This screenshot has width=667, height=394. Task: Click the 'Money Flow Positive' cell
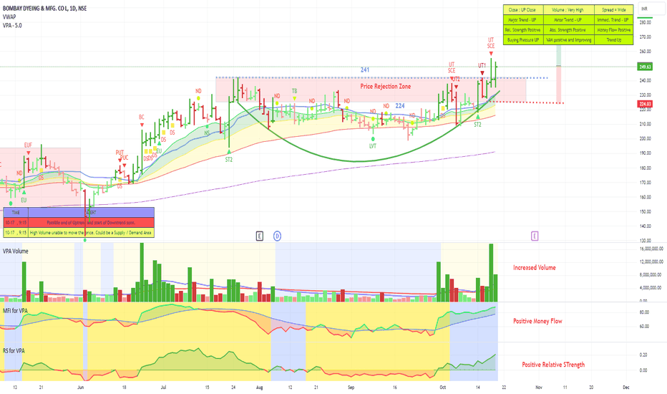click(x=613, y=30)
